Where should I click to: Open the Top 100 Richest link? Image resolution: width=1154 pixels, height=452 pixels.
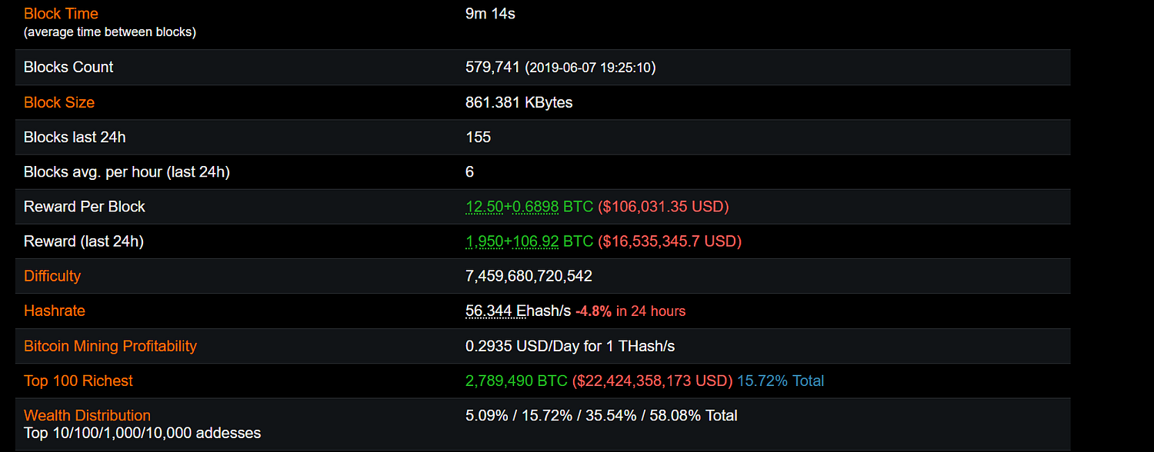(x=78, y=381)
